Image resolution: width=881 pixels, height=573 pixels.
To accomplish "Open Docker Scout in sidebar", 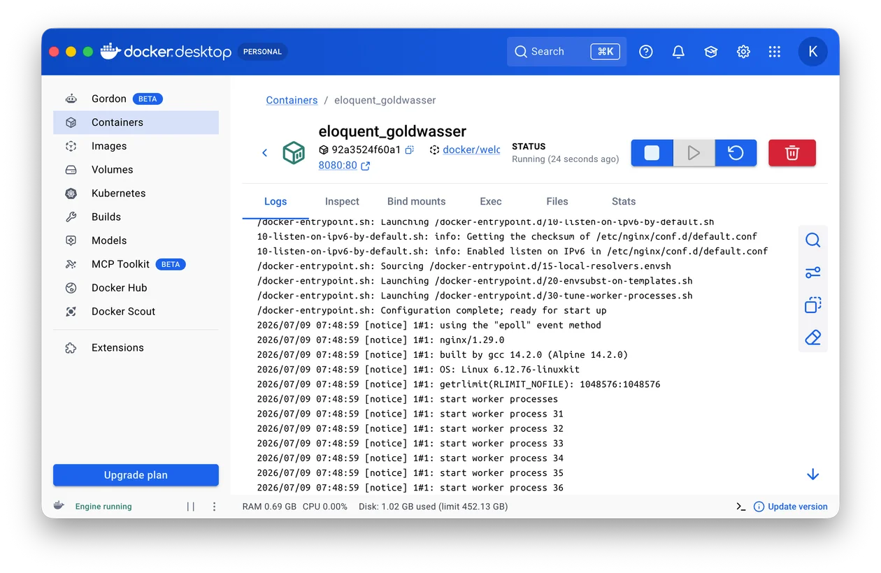I will [136, 312].
